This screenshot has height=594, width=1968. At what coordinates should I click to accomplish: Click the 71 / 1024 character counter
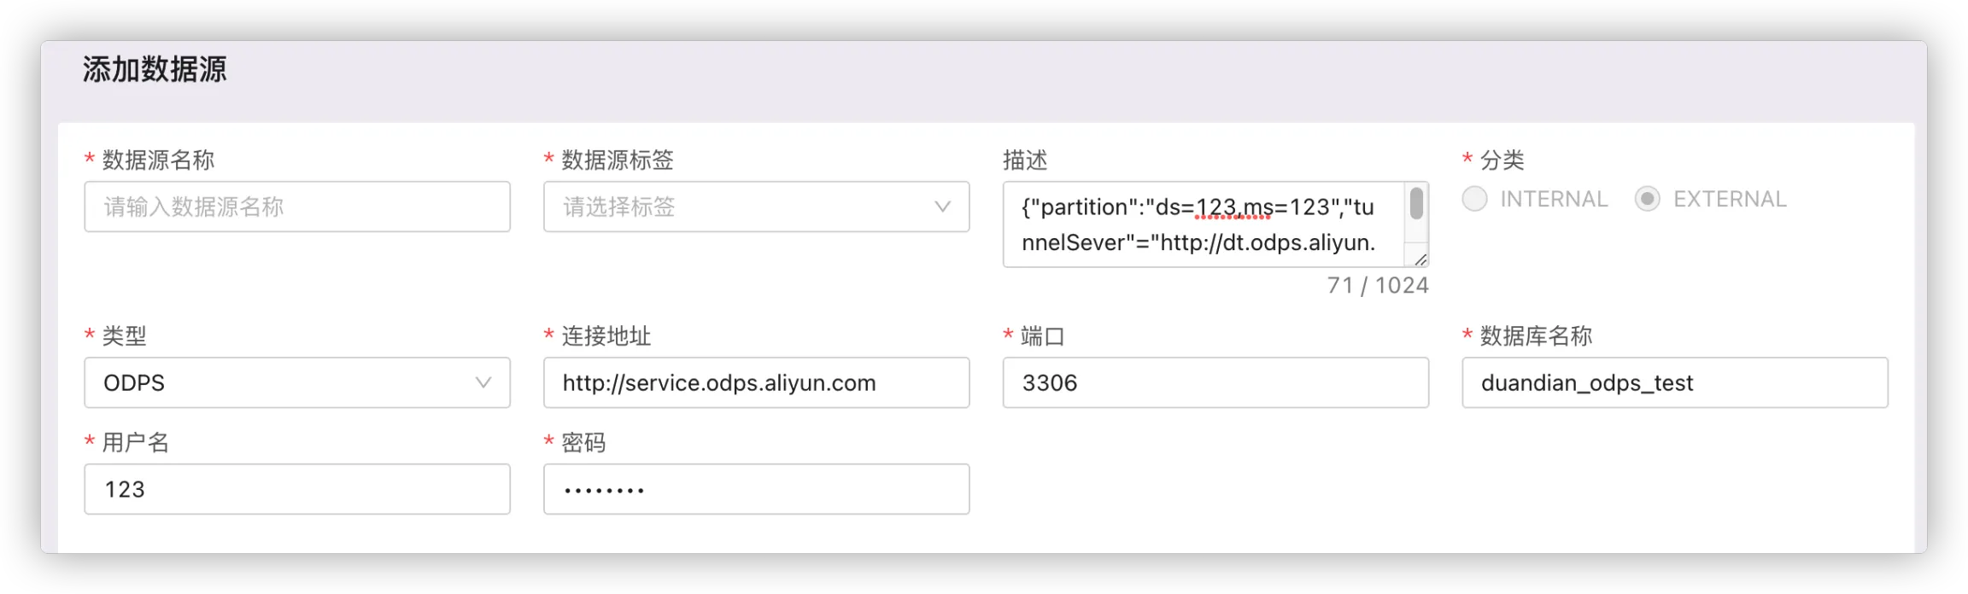(1377, 285)
